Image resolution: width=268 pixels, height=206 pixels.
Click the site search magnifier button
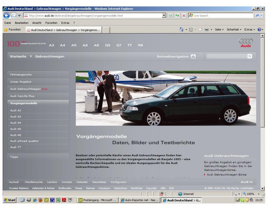250,56
